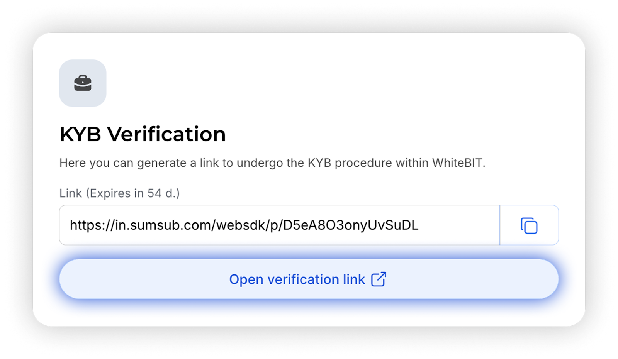Click the 'Link (Expires in 54 d.)' label
Screen dimensions: 618x359
pos(119,193)
